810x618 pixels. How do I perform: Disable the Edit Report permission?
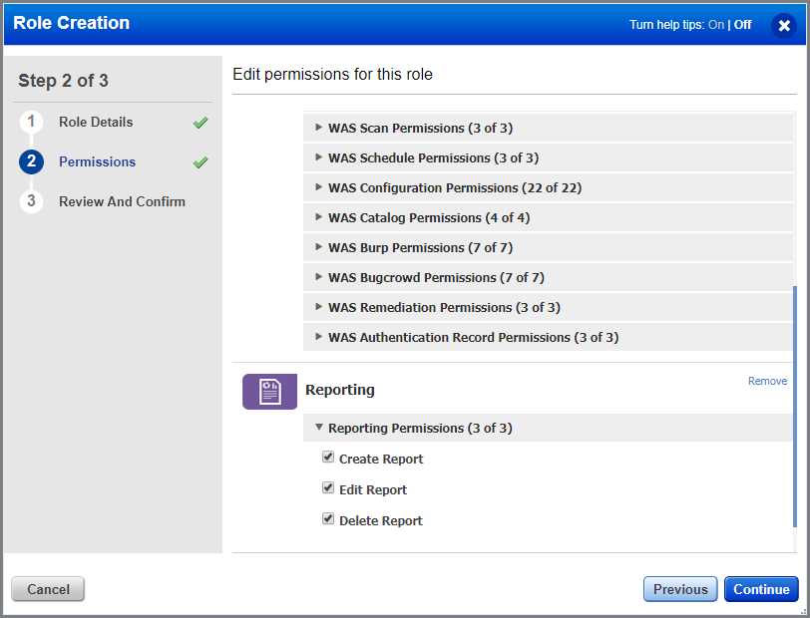coord(328,487)
